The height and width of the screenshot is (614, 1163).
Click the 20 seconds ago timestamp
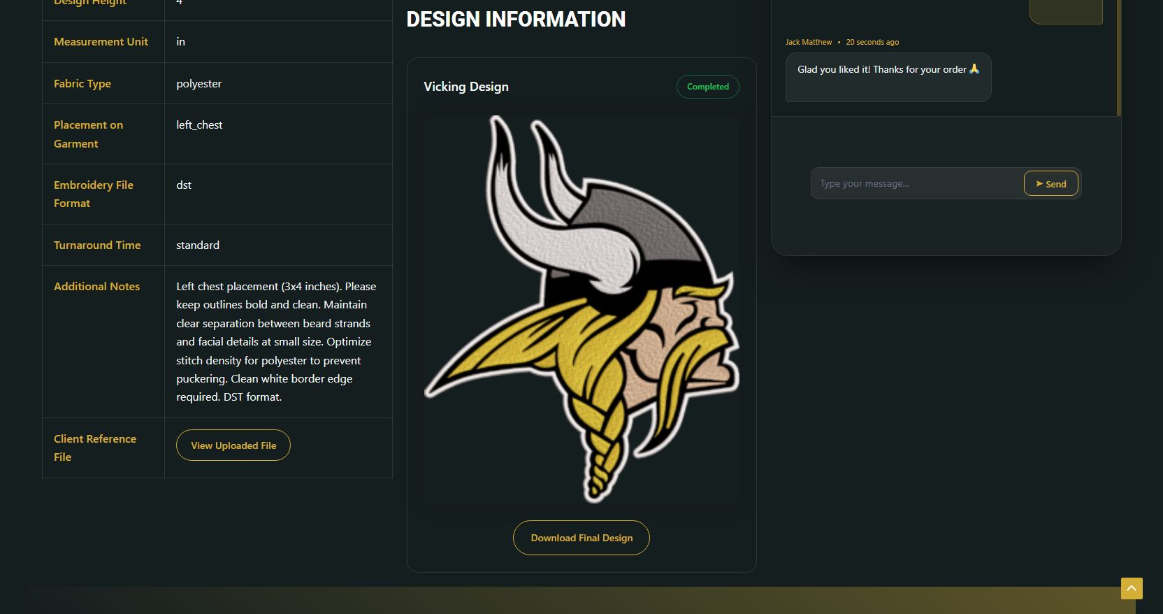[x=872, y=42]
